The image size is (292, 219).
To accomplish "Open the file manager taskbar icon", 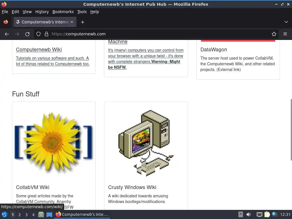I will [x=41, y=214].
